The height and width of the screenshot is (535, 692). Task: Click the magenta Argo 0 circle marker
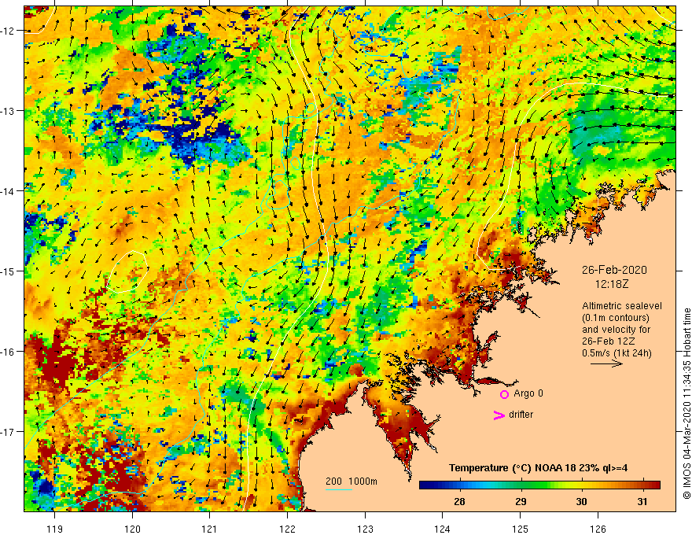click(504, 394)
